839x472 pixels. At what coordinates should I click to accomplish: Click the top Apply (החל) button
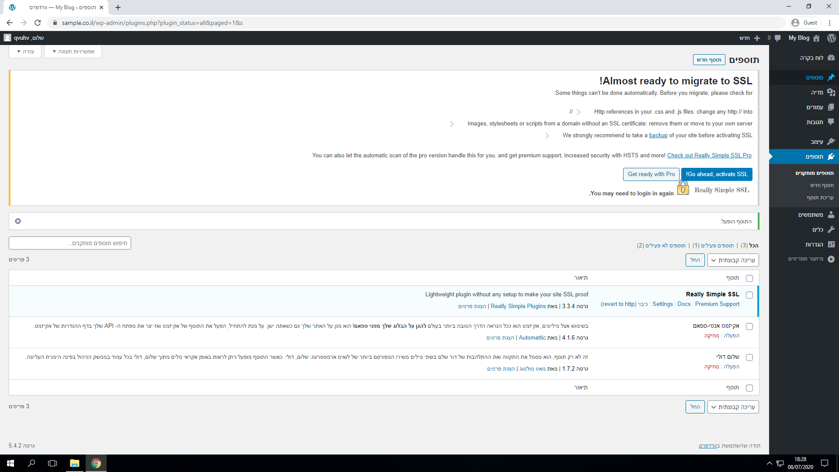click(x=695, y=260)
